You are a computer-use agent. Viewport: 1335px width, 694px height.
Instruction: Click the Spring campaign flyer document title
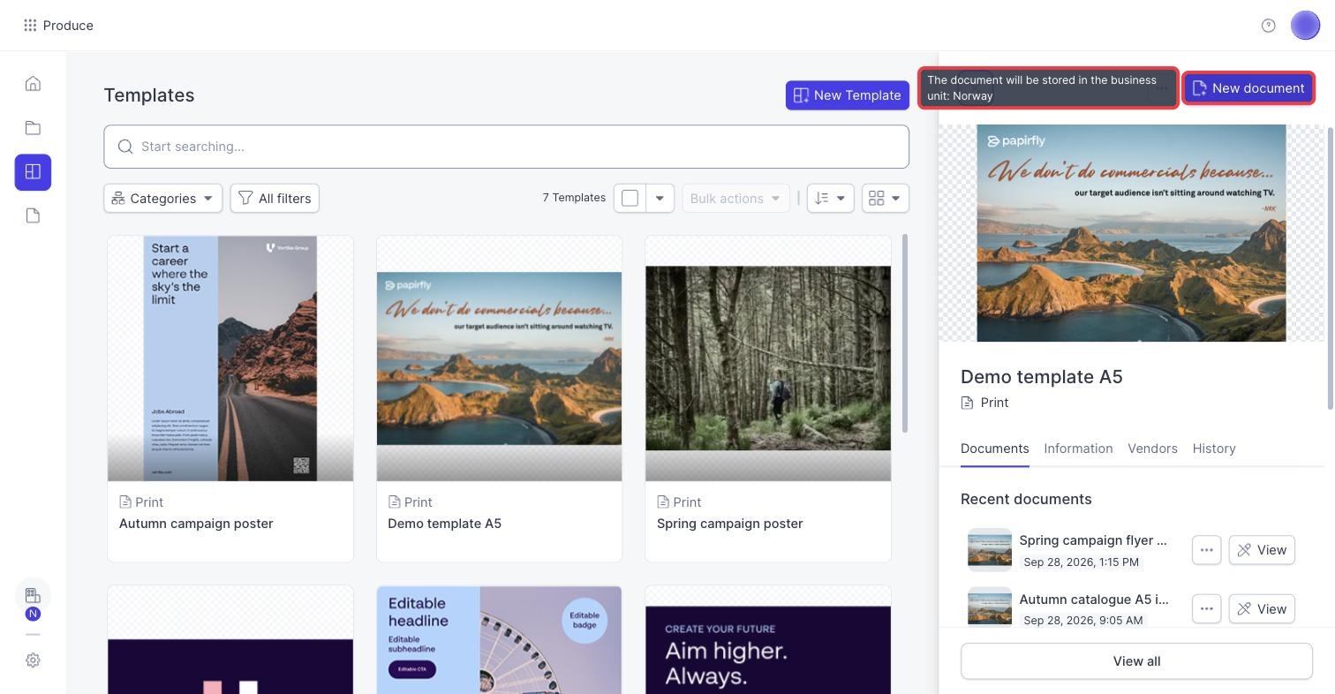pos(1093,540)
